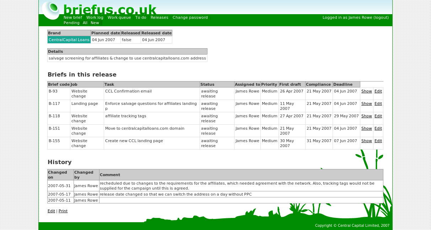The height and width of the screenshot is (230, 431).
Task: Click the Change password link
Action: (x=190, y=18)
